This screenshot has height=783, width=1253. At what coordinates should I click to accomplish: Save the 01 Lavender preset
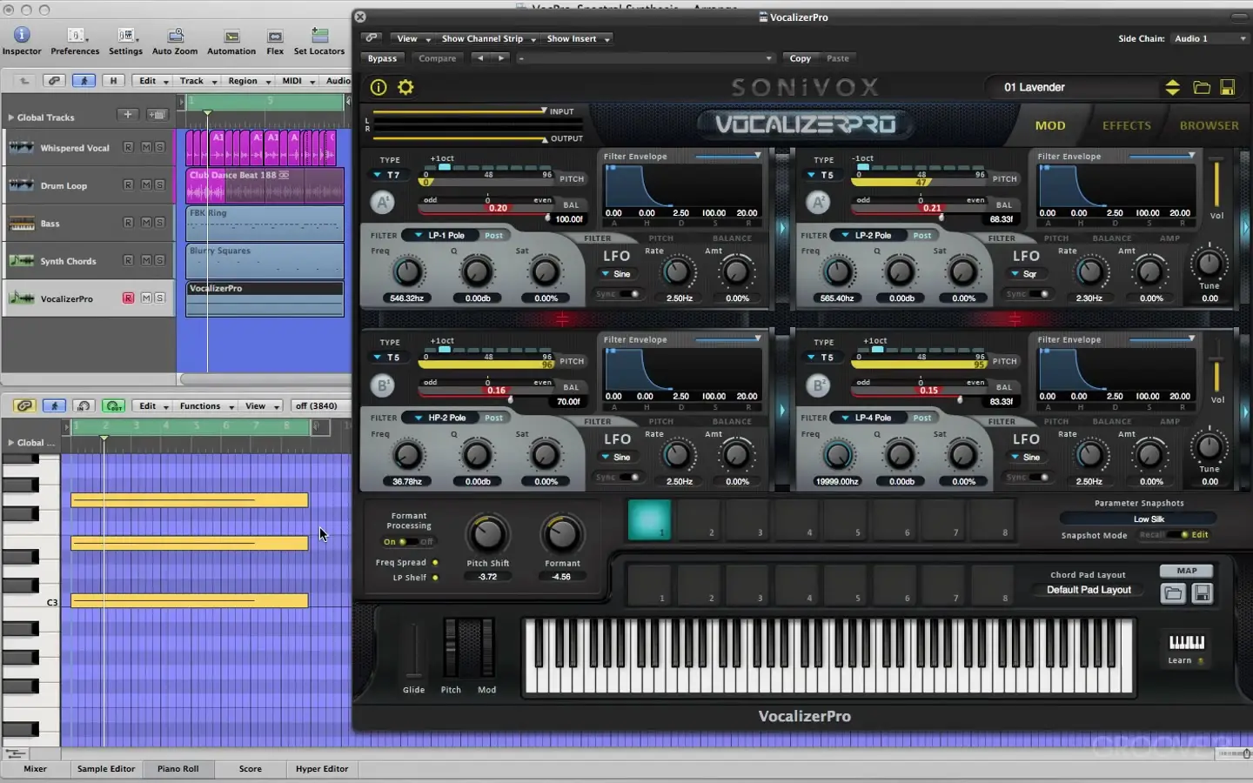click(1229, 87)
